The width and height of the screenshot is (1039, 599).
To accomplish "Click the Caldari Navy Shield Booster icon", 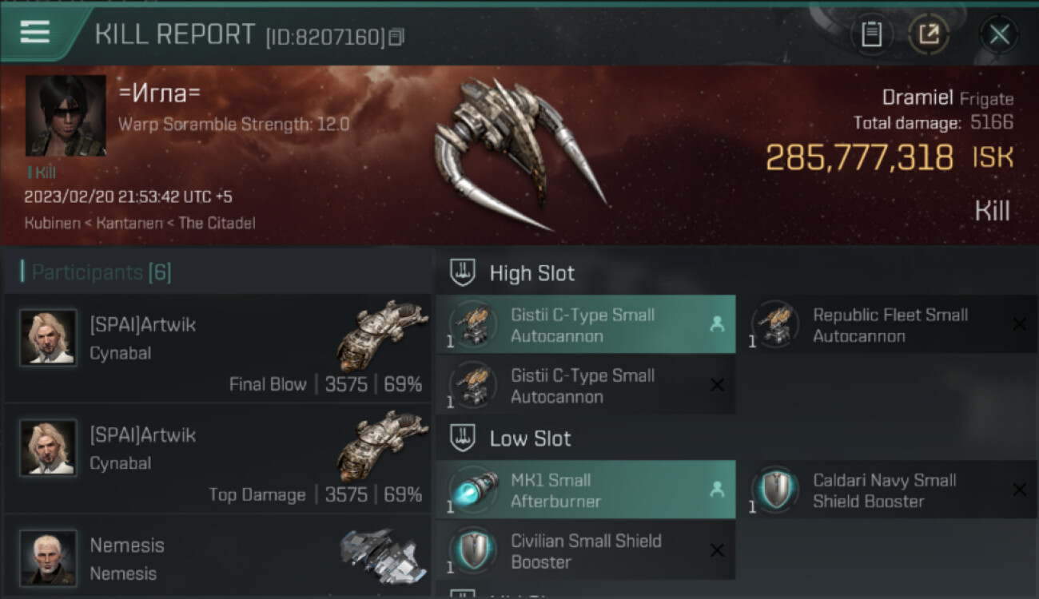I will tap(774, 490).
